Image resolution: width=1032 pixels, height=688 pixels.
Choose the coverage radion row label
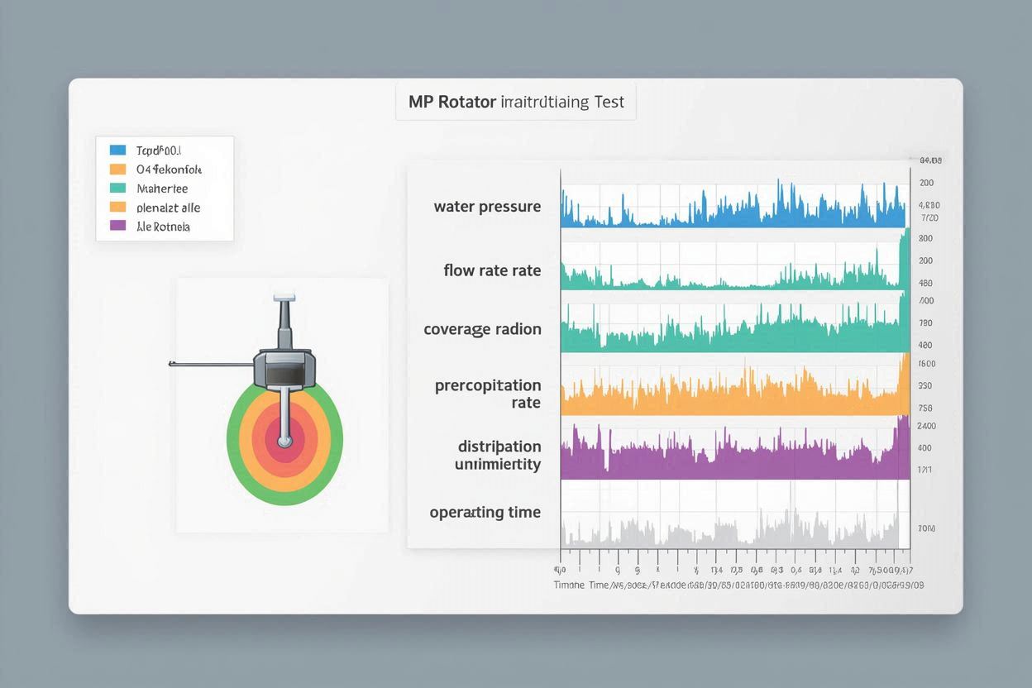(x=482, y=329)
